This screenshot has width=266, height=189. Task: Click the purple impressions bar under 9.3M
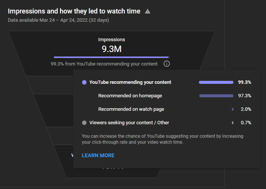111,57
